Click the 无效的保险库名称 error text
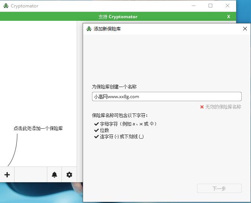This screenshot has width=251, height=203. [223, 107]
